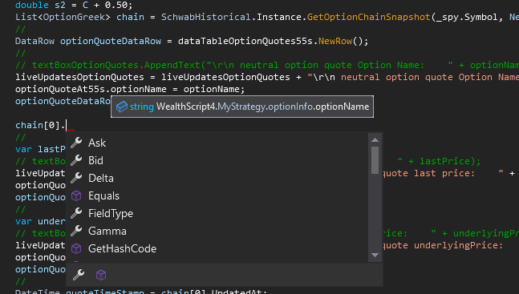Click the wrench icon beside Bid
The height and width of the screenshot is (294, 519).
pos(76,160)
